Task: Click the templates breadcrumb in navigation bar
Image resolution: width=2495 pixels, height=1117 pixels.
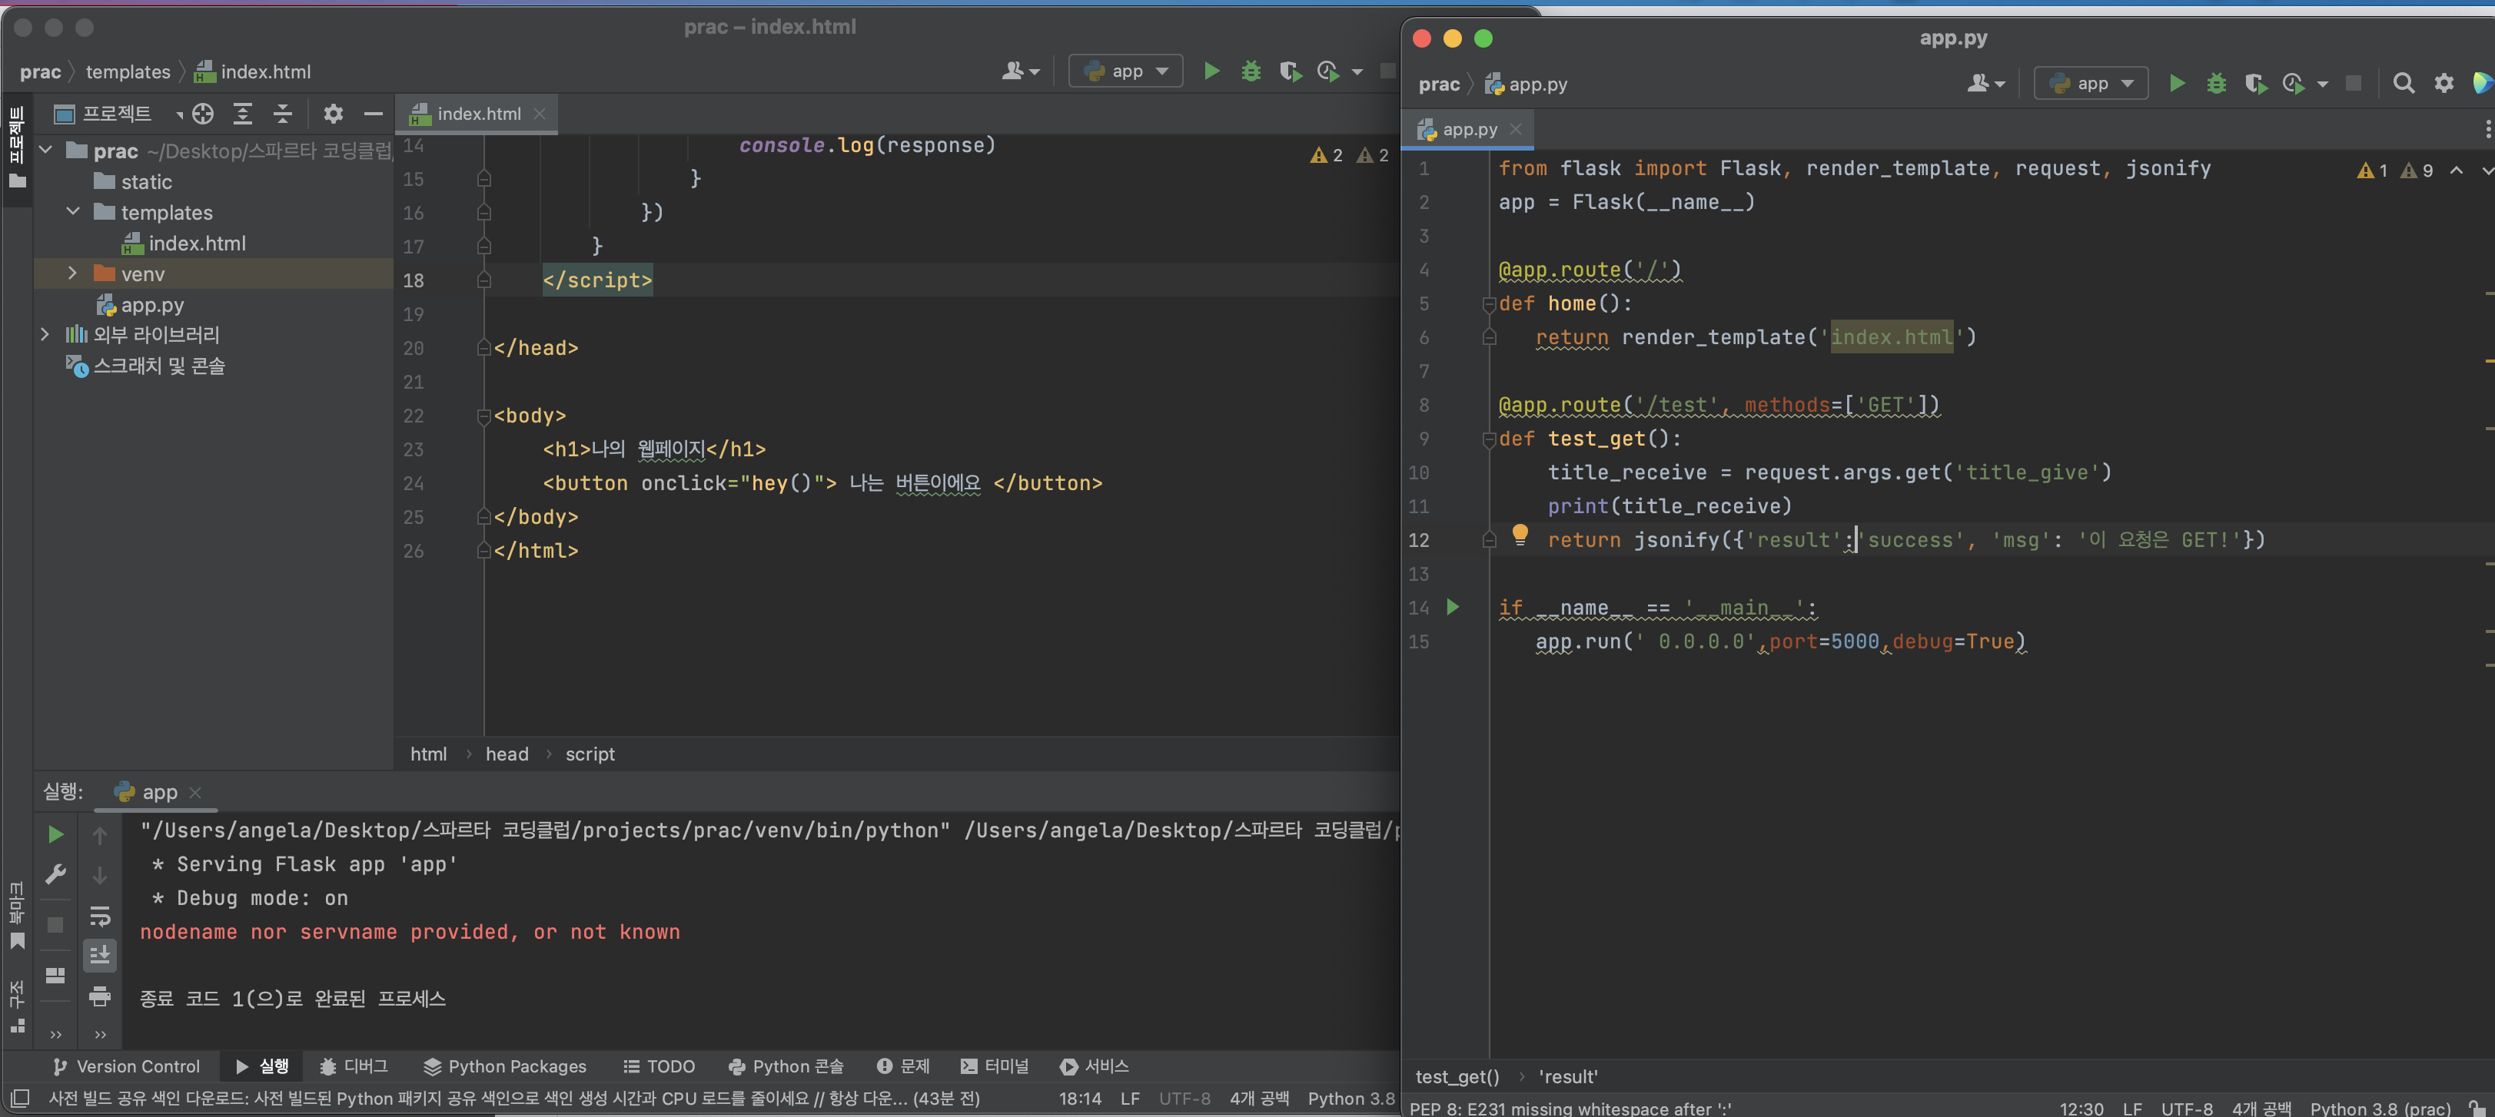Action: 128,71
